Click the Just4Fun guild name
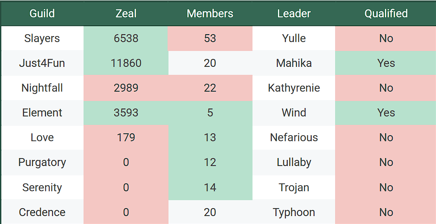 [x=42, y=63]
